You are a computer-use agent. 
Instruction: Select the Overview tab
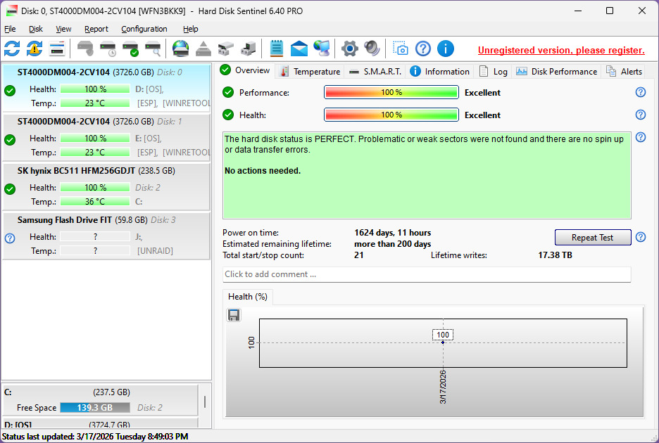tap(246, 70)
